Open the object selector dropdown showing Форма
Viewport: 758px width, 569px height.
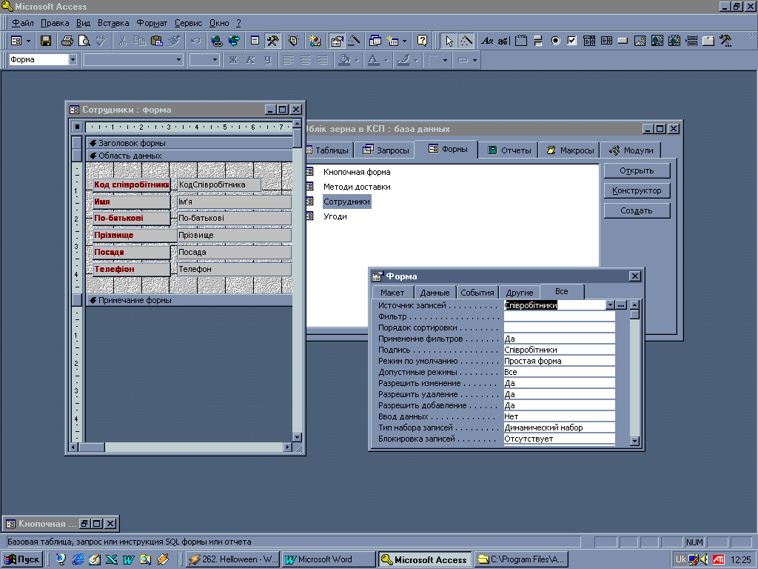click(x=73, y=60)
